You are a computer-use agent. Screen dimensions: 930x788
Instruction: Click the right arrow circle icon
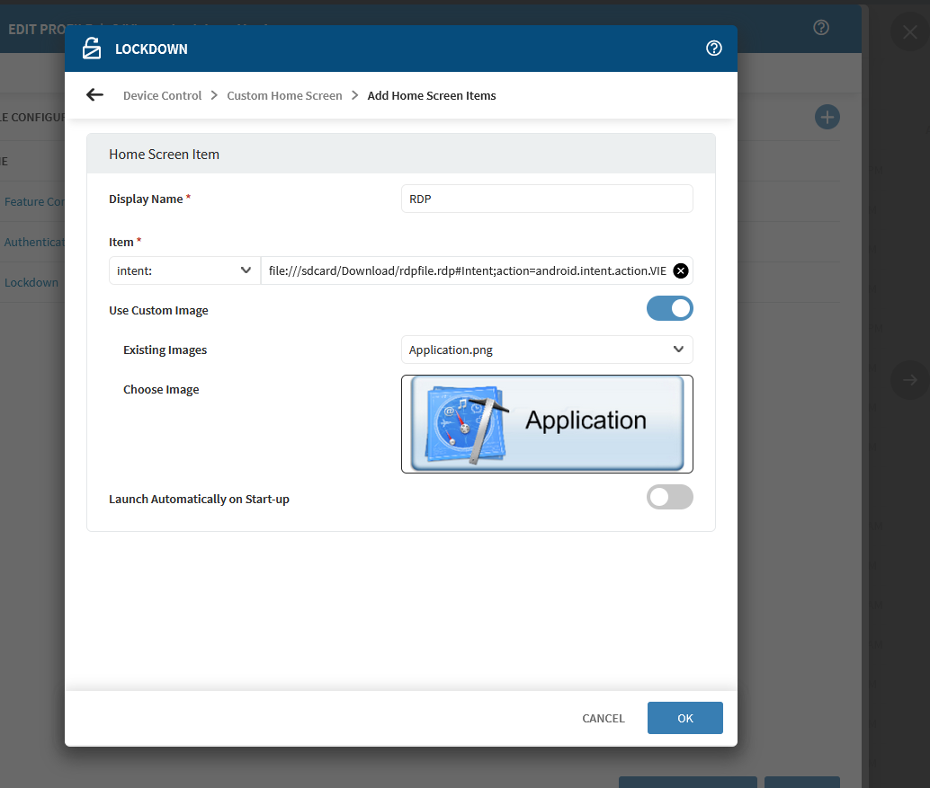[909, 380]
